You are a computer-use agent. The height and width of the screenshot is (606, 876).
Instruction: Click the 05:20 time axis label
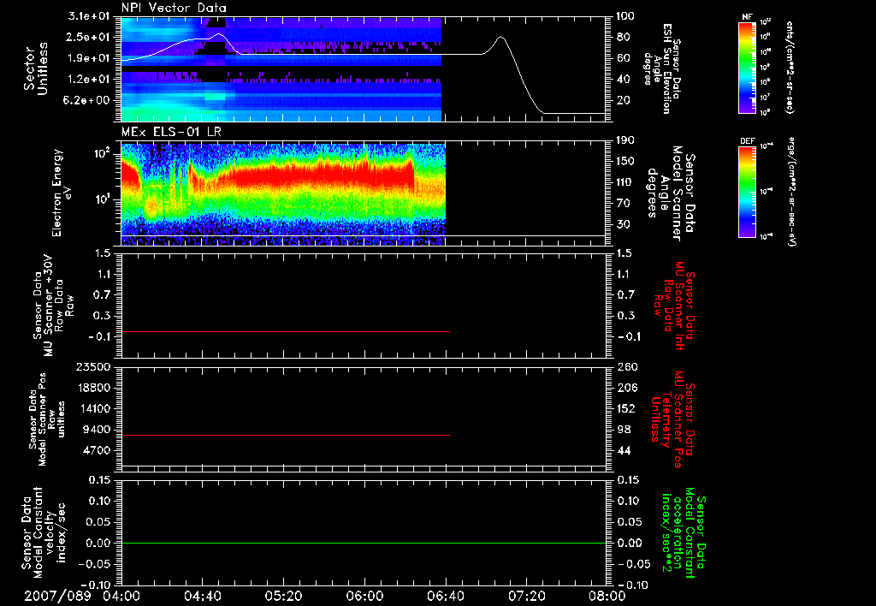[x=283, y=596]
